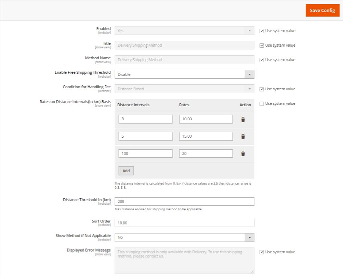The width and height of the screenshot is (343, 277).
Task: Focus the Sort Order input field
Action: [184, 223]
